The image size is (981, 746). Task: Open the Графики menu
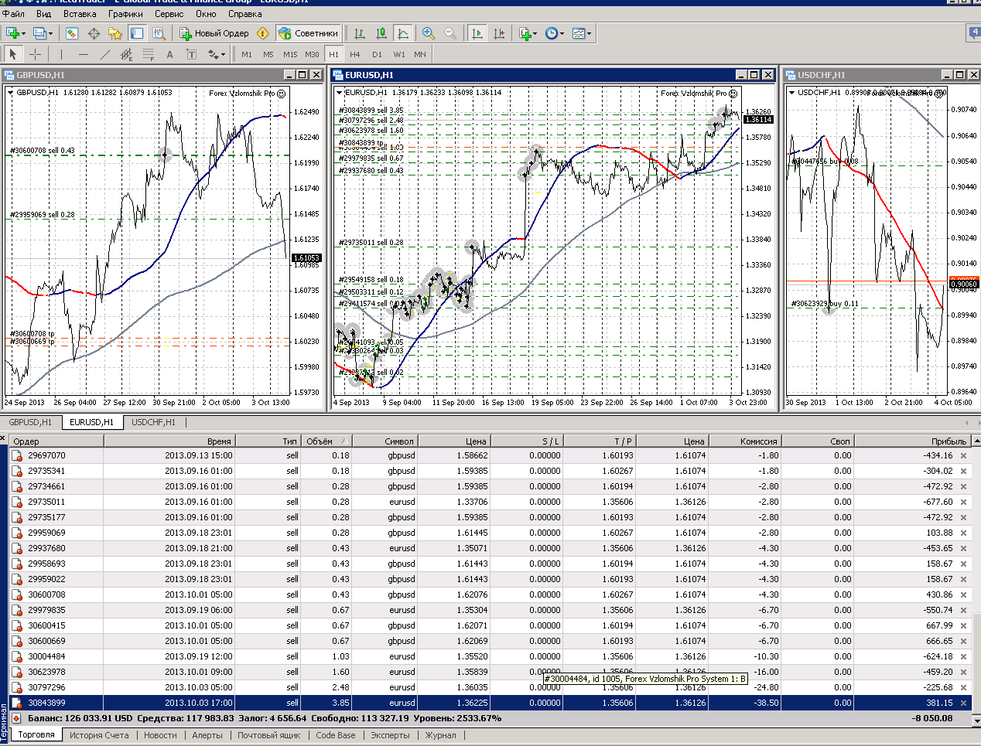(125, 13)
